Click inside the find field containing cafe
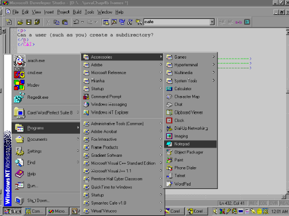Image resolution: width=289 pixels, height=216 pixels. [x=177, y=22]
